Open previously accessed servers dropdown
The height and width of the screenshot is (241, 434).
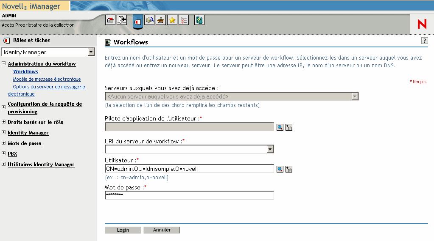click(x=355, y=96)
